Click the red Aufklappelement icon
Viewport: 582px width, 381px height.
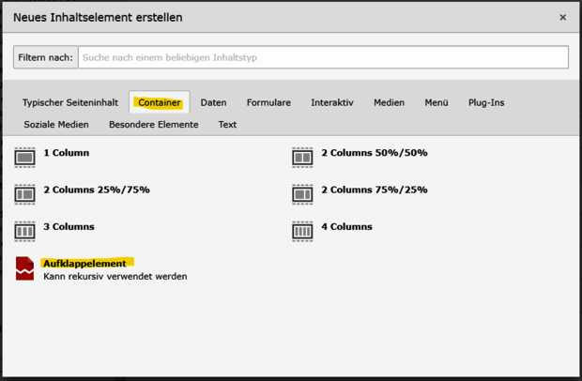[x=25, y=268]
